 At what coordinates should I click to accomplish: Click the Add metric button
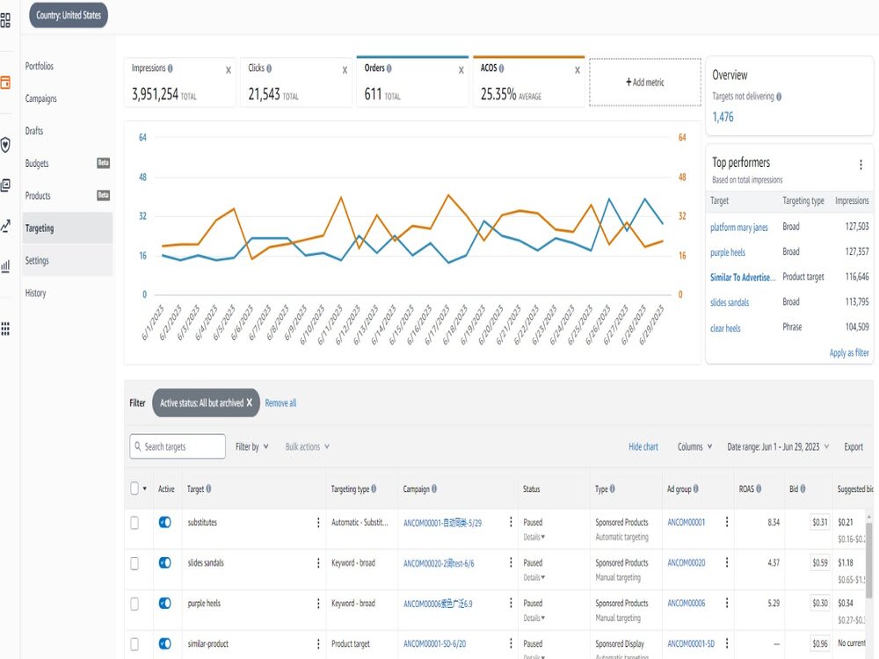click(x=644, y=83)
